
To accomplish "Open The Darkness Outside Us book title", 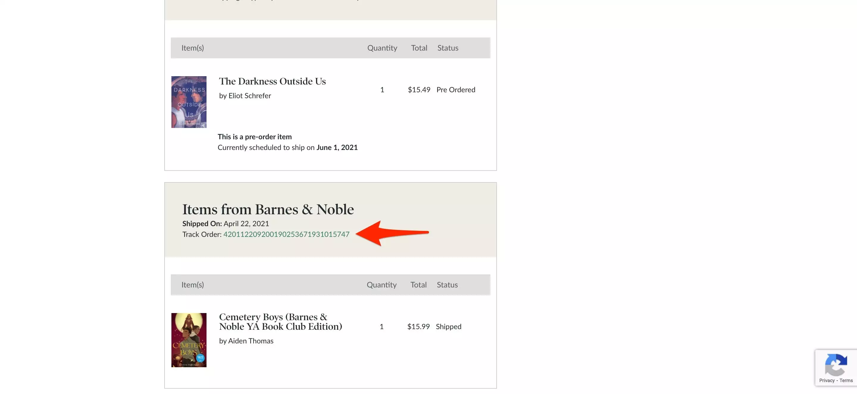I will [x=272, y=81].
